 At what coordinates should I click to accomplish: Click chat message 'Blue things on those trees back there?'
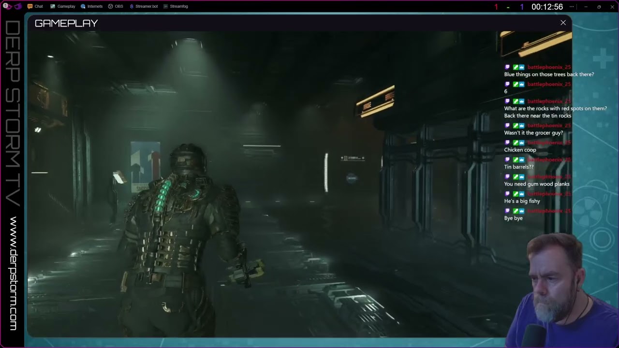[549, 74]
